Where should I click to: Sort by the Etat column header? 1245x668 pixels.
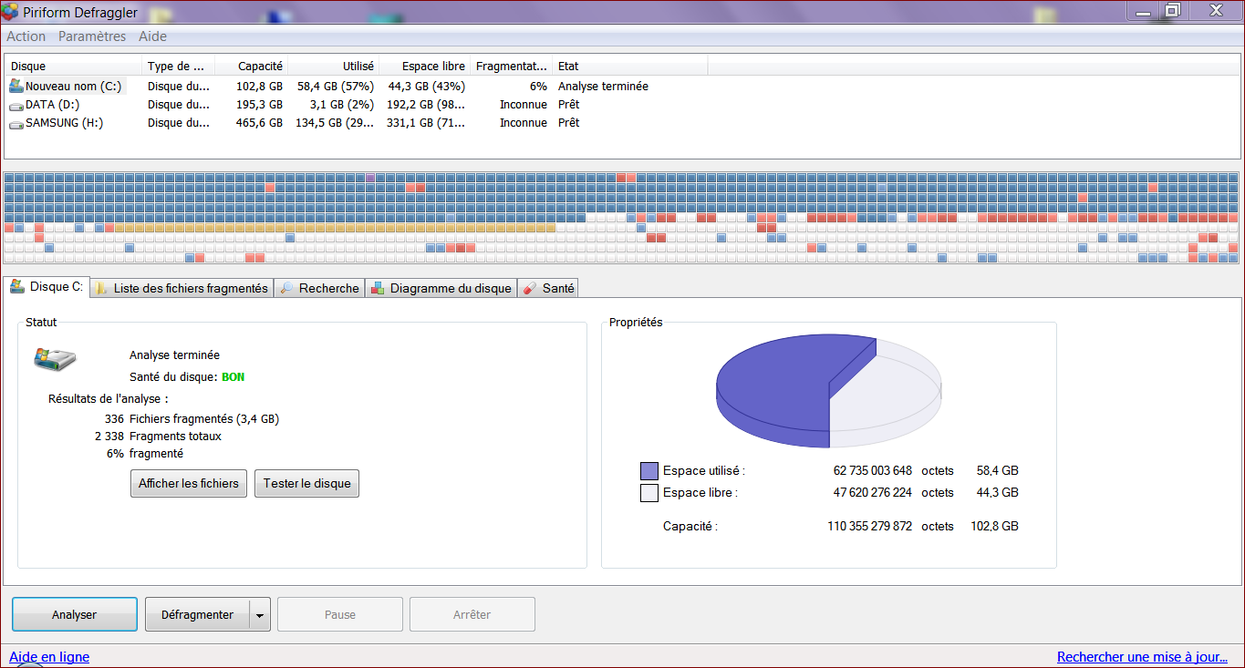(630, 66)
